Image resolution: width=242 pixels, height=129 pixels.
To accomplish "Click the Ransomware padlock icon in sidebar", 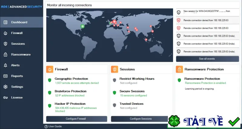I will [5, 55].
